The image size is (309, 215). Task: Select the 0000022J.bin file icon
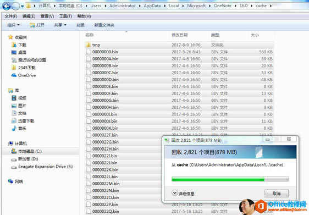tap(89, 163)
